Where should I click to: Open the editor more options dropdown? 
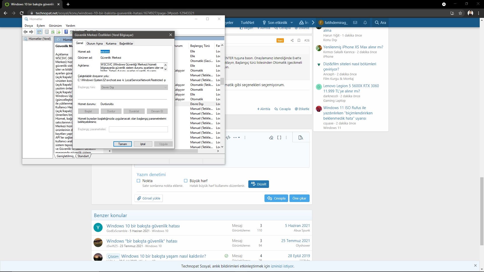[236, 138]
